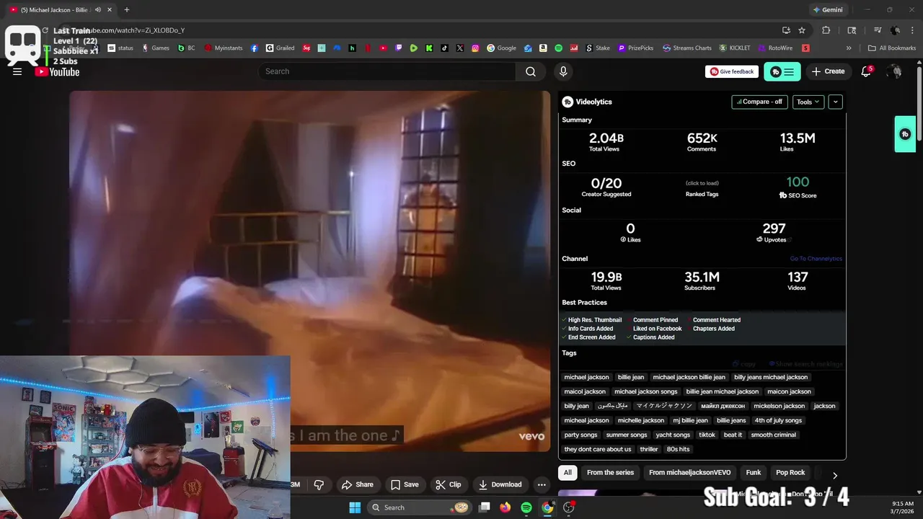Screen dimensions: 923x519
Task: Select the All filter chip
Action: [x=568, y=473]
